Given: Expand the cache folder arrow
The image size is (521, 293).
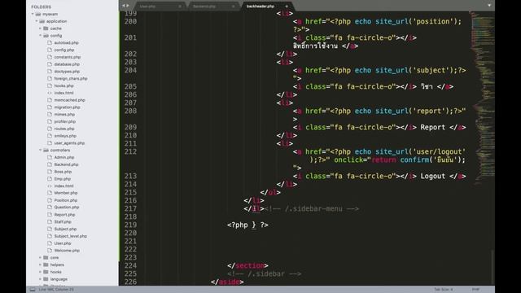Looking at the screenshot, I should click(x=40, y=28).
